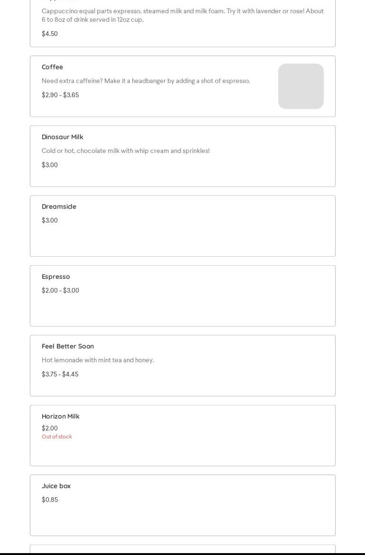Choose the Espresso item title

pos(55,277)
